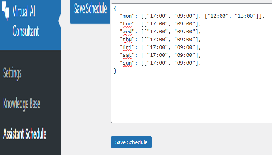The image size is (272, 155).
Task: Open the Settings submenu item
Action: pos(12,73)
